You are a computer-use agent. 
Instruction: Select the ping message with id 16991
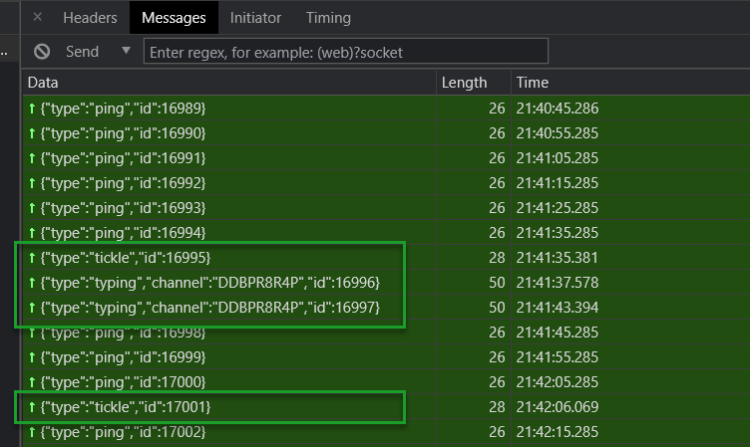[x=386, y=157]
